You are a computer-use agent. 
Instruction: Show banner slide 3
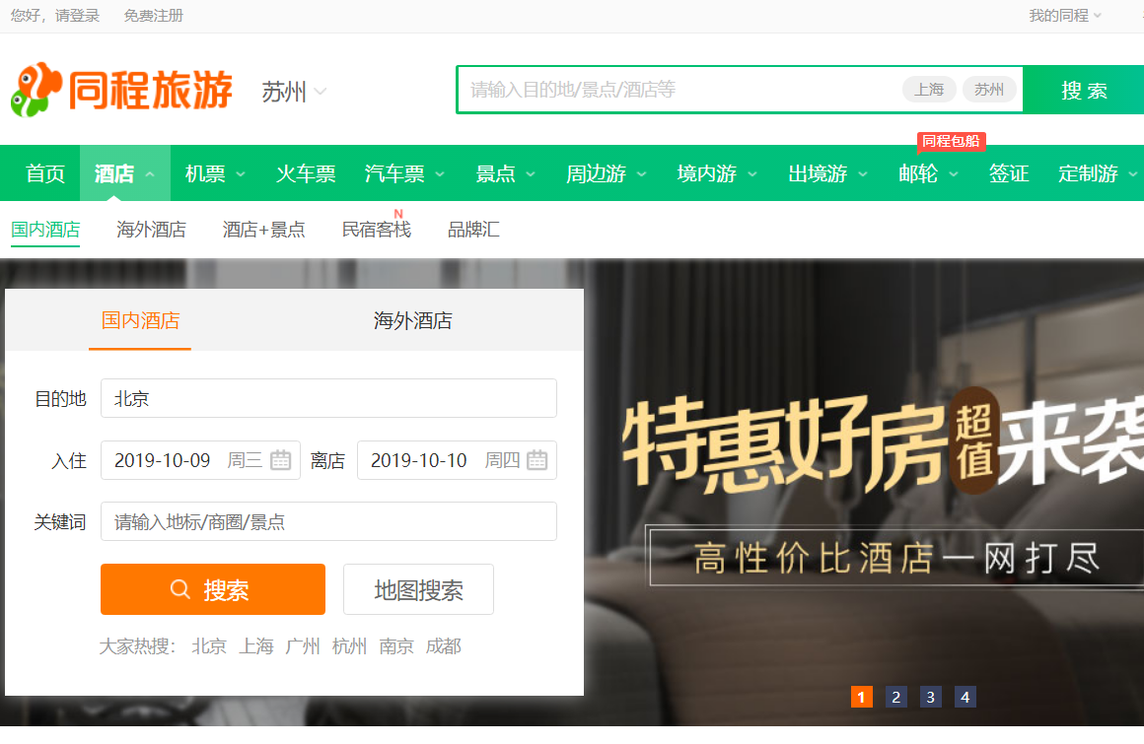point(930,697)
